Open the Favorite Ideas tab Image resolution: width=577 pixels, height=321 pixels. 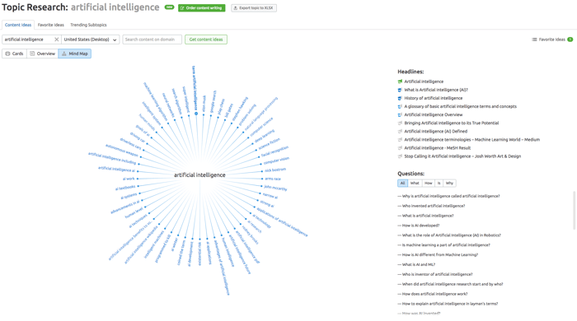pos(51,25)
